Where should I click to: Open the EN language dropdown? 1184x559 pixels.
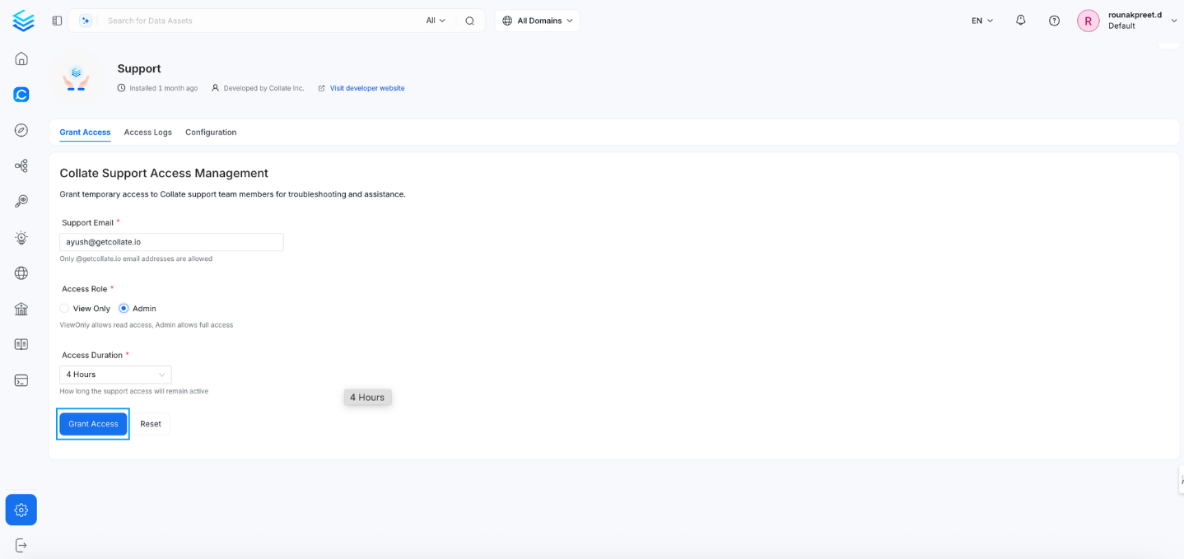pos(982,21)
